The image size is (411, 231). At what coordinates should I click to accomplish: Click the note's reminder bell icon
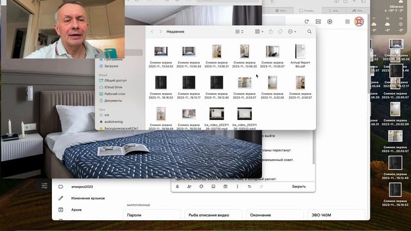[177, 187]
